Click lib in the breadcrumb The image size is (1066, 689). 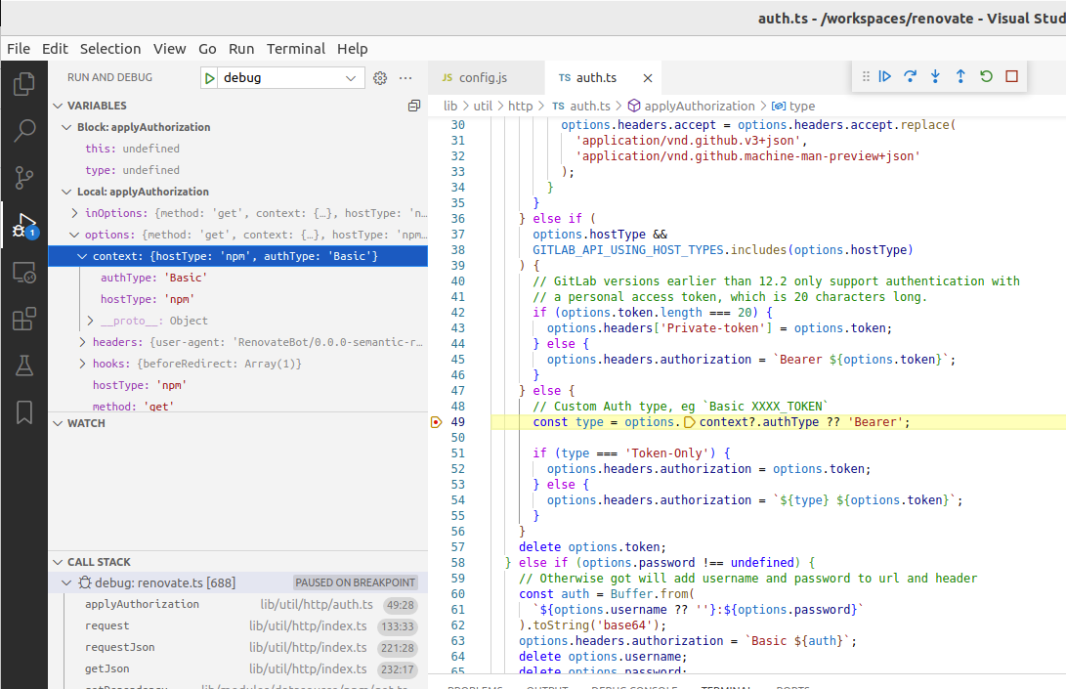pyautogui.click(x=450, y=107)
